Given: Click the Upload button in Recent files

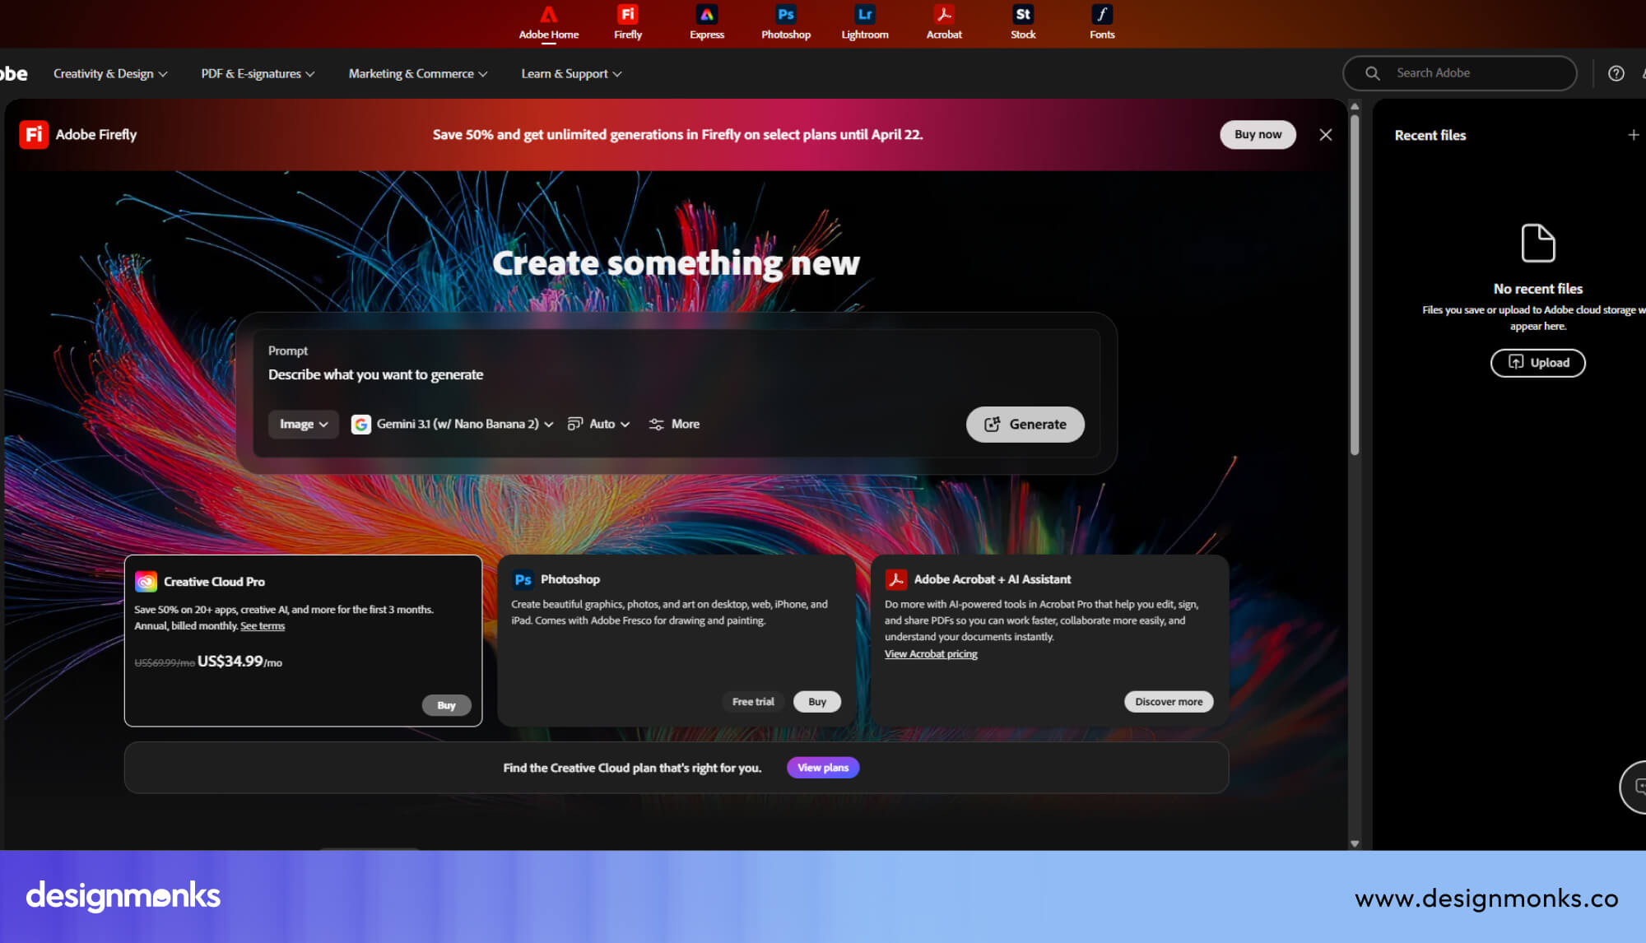Looking at the screenshot, I should (x=1537, y=362).
